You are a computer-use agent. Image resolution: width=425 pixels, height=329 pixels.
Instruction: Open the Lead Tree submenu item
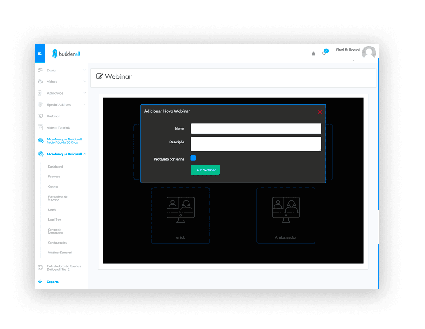click(54, 220)
